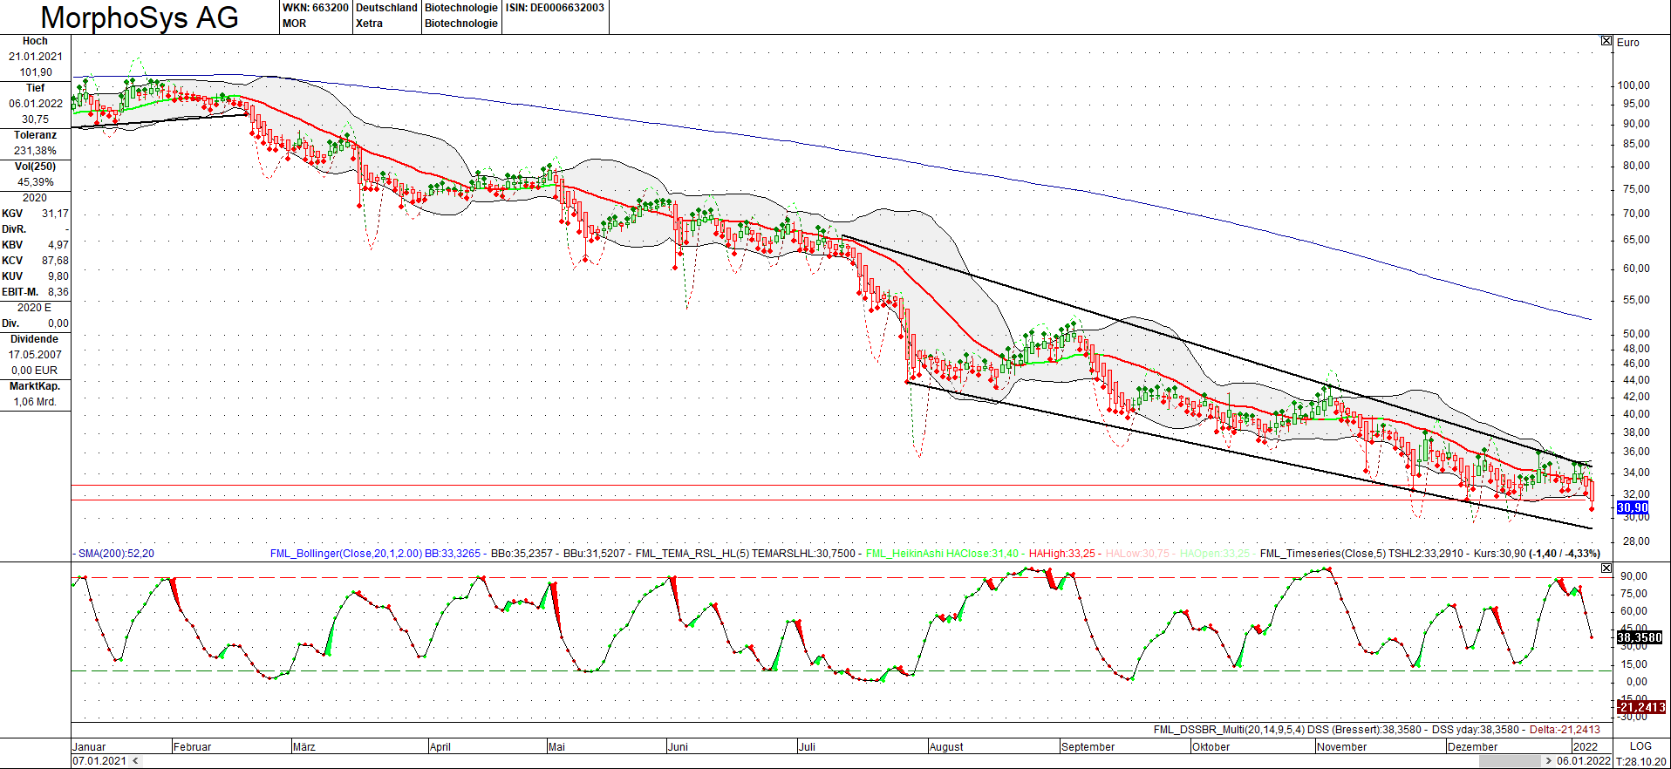Click the MorphoSys AG chart title

(140, 17)
